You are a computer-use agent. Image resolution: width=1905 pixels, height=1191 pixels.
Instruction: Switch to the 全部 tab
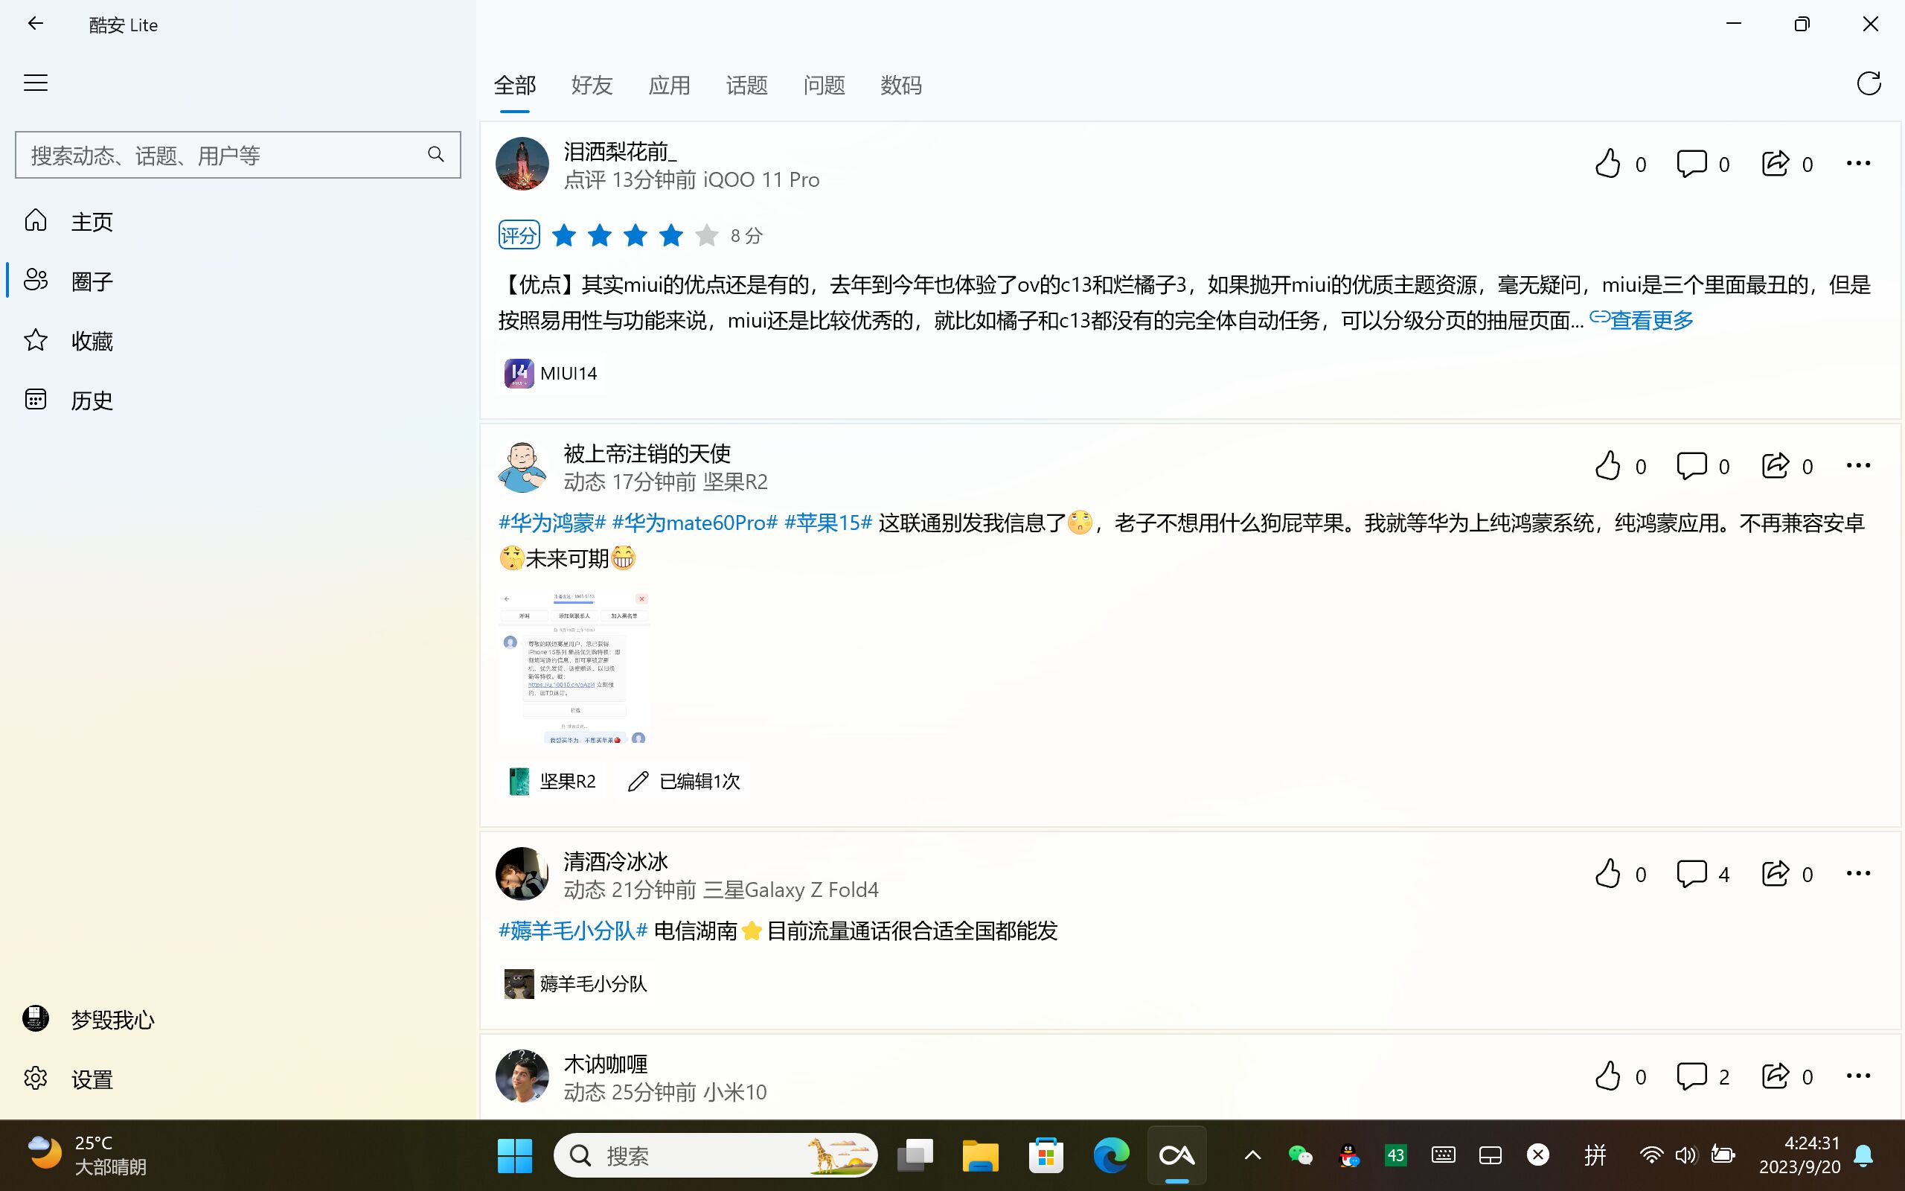pyautogui.click(x=515, y=85)
